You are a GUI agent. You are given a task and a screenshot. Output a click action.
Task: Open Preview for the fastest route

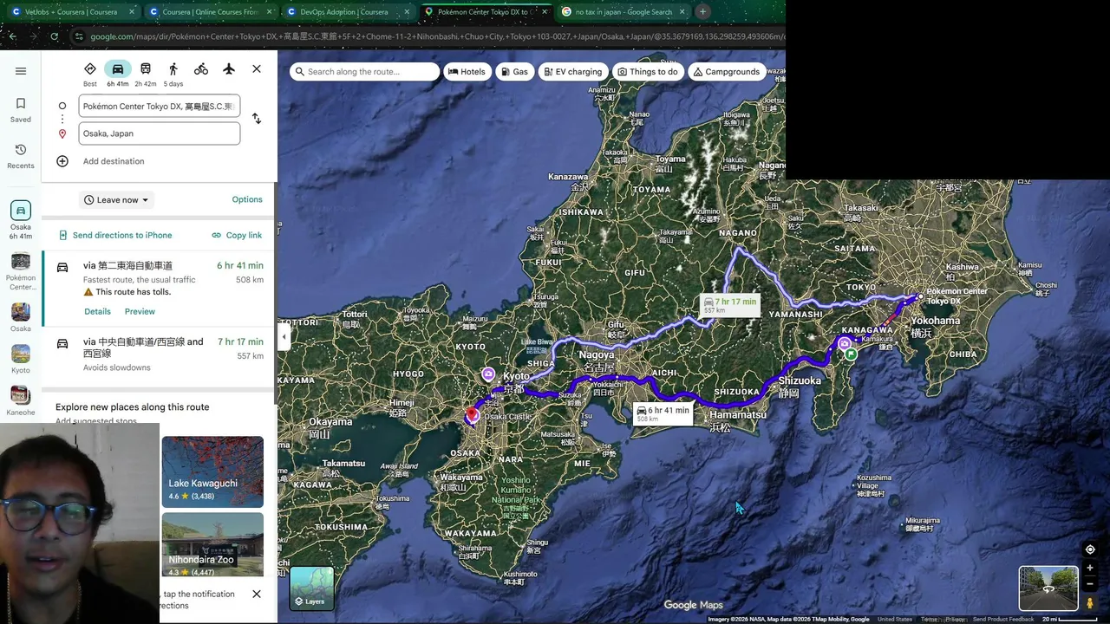tap(140, 311)
